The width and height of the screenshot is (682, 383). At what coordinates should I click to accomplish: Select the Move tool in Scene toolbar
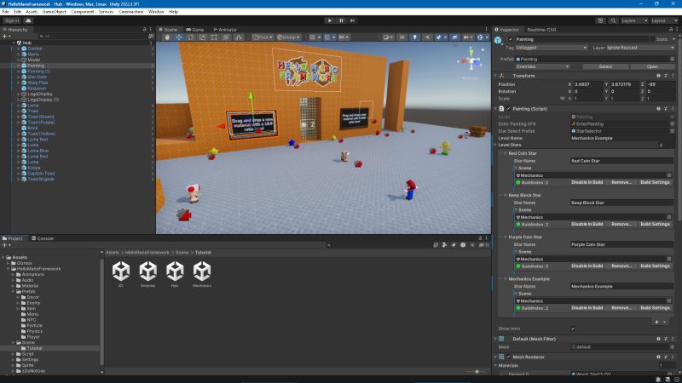(x=179, y=37)
